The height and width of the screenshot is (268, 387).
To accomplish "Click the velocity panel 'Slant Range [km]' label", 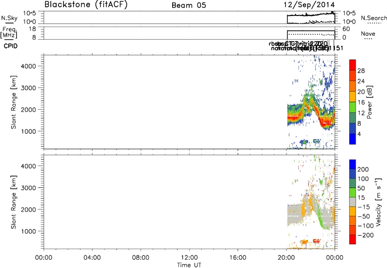I will [x=14, y=202].
